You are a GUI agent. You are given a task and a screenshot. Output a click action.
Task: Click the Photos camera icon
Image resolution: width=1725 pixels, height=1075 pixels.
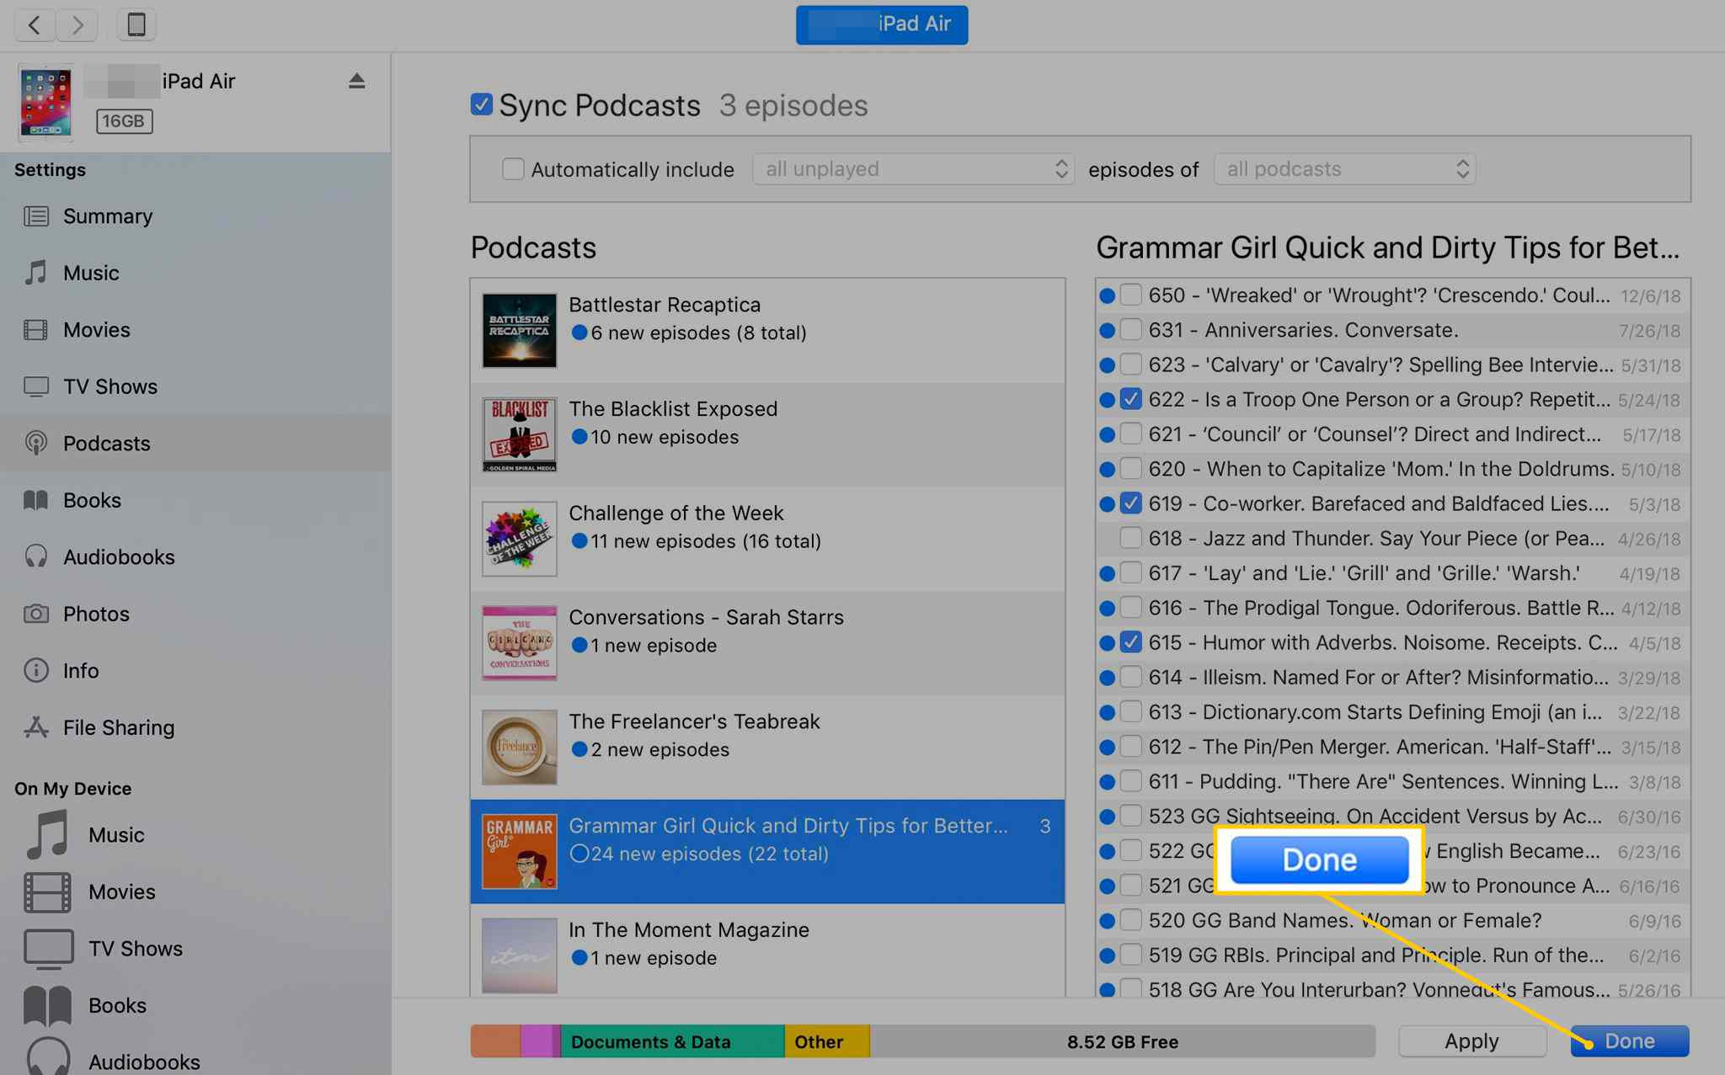pyautogui.click(x=35, y=614)
